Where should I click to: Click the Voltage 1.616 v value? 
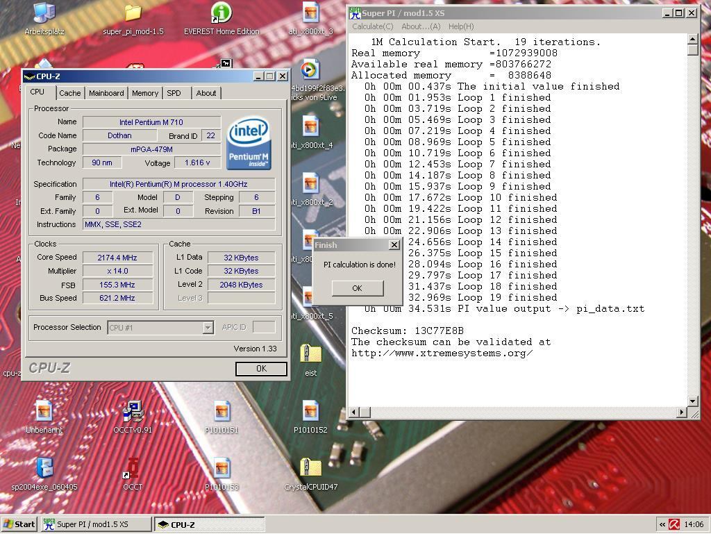197,162
